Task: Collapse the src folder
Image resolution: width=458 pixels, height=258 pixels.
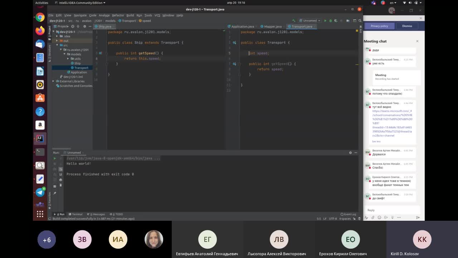Action: [x=57, y=45]
